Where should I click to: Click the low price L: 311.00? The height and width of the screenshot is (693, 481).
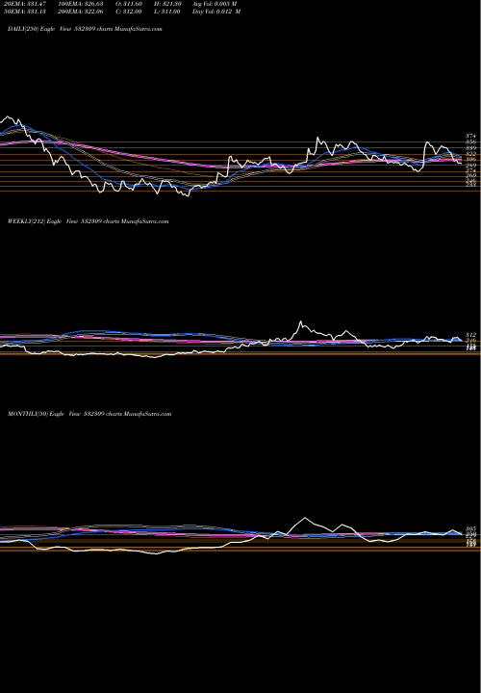click(x=167, y=12)
